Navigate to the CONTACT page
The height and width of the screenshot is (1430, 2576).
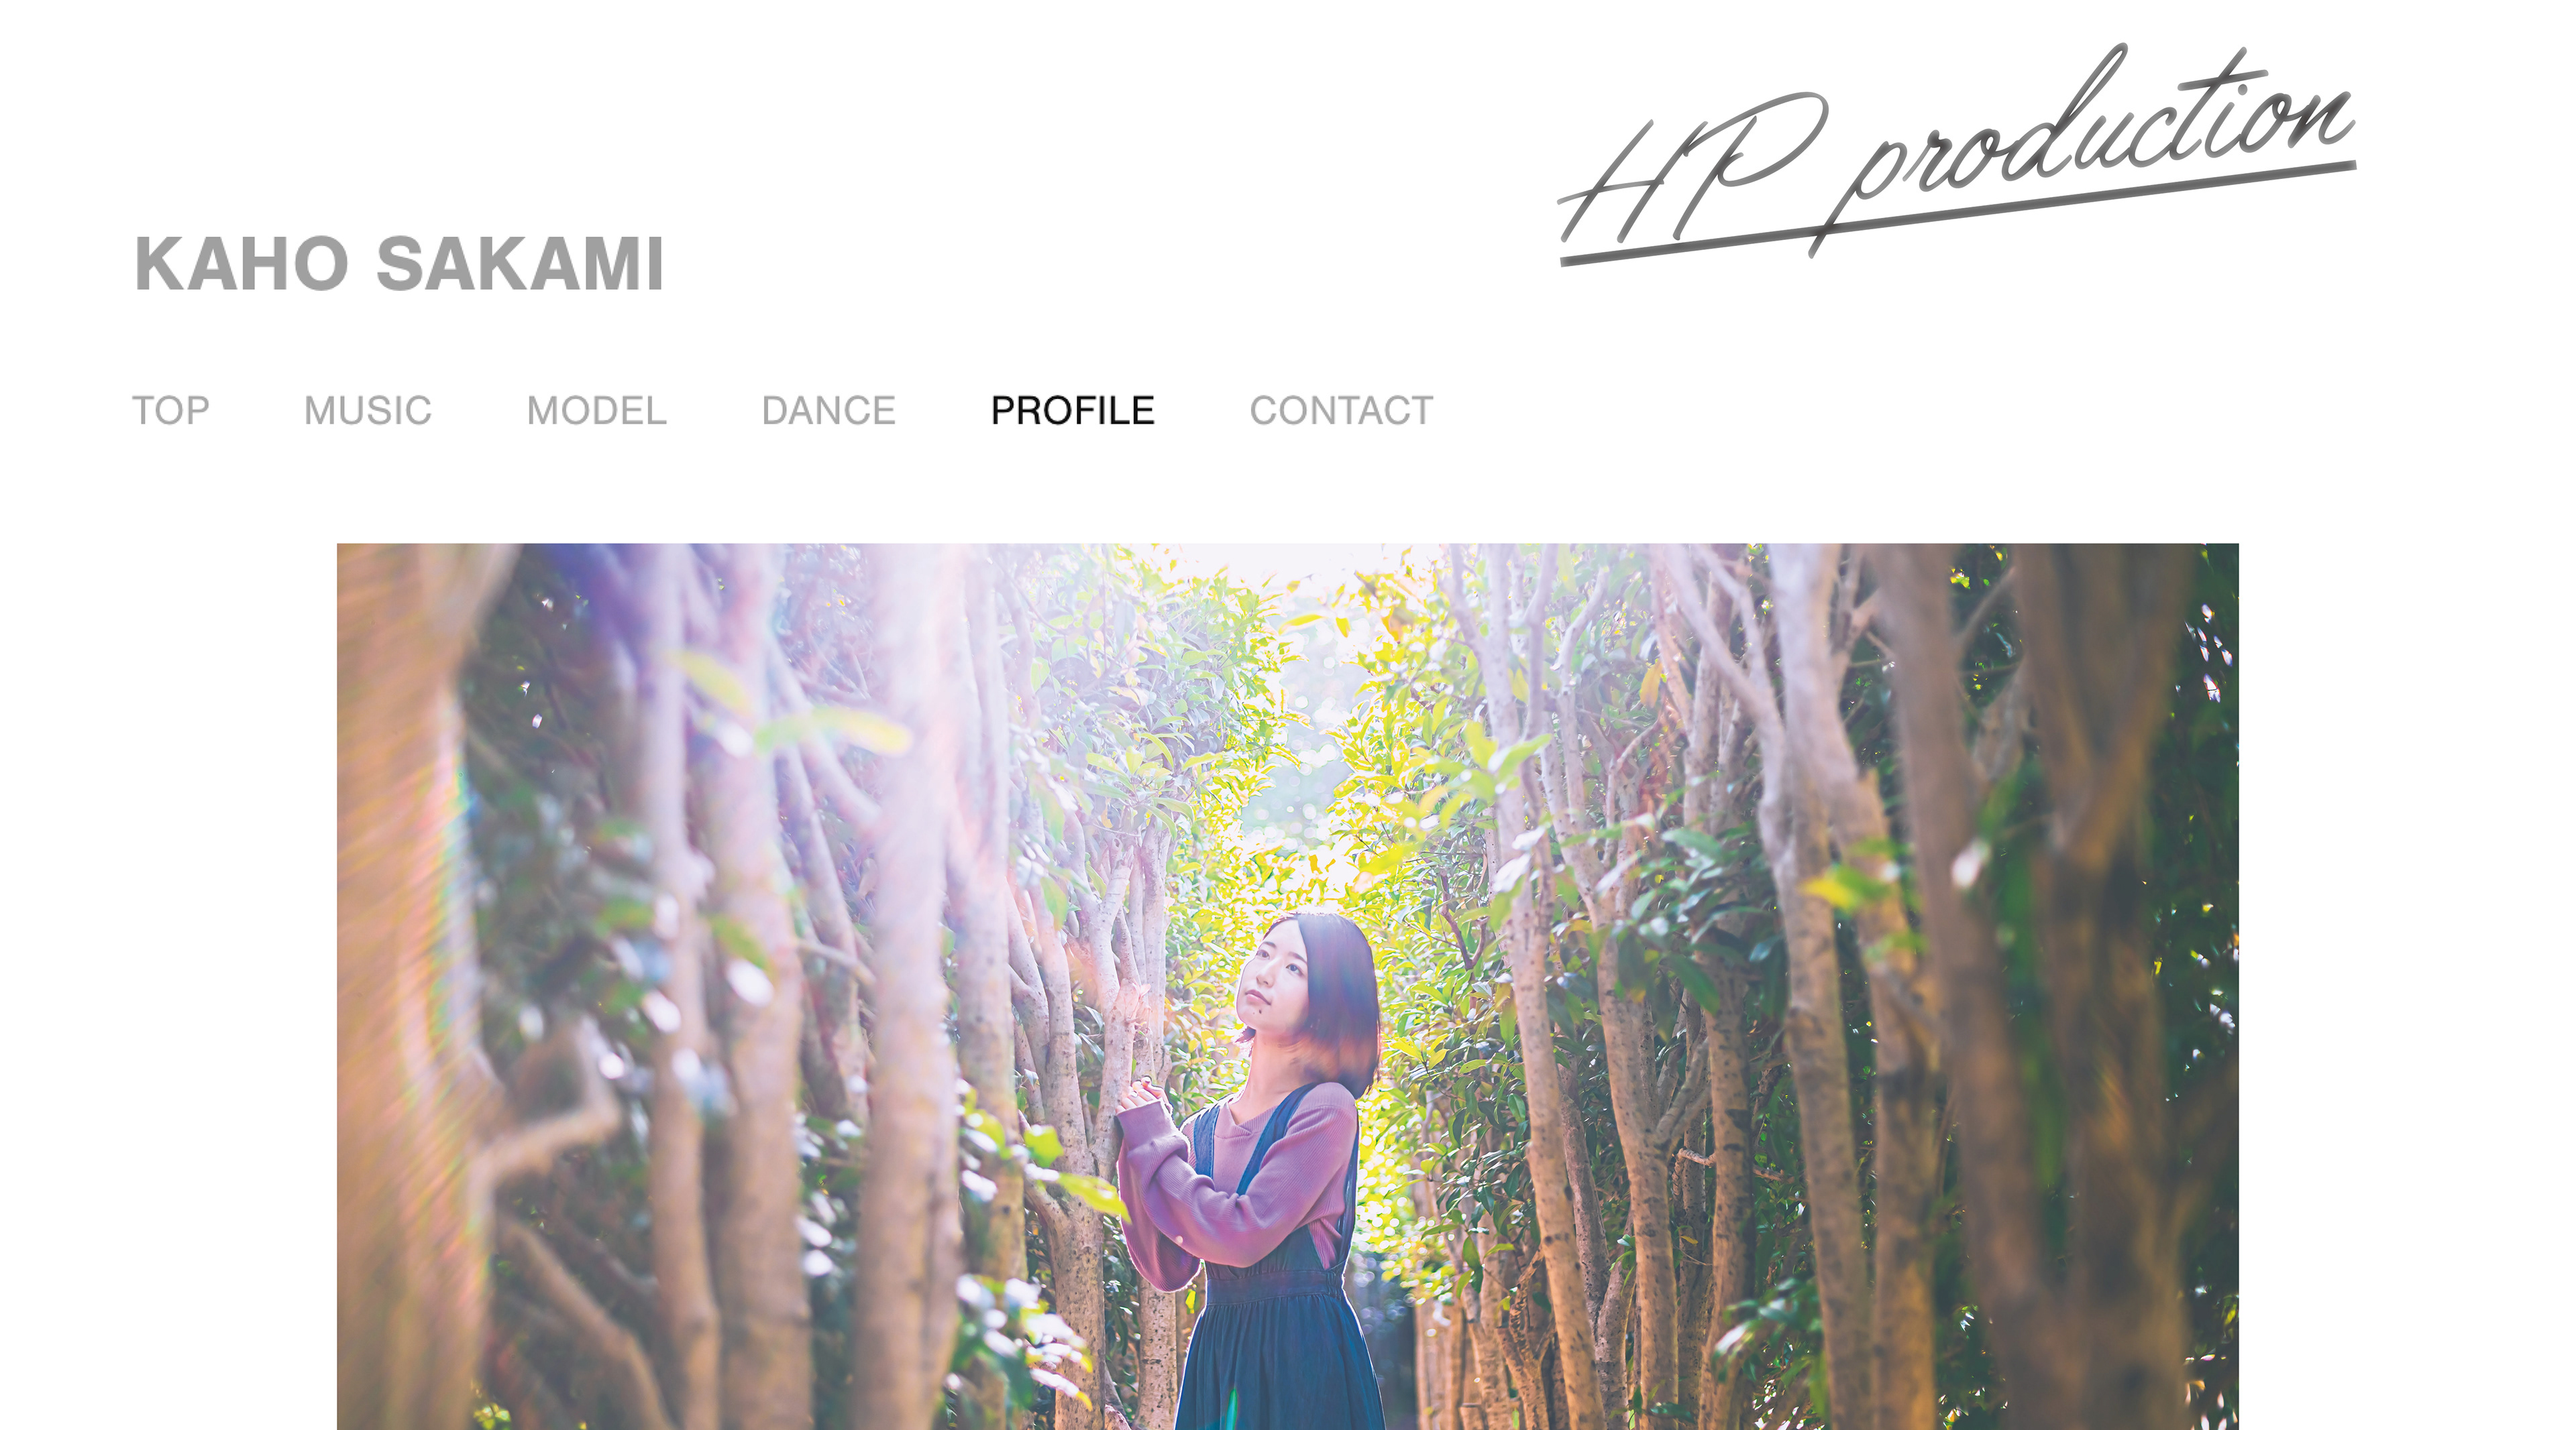pyautogui.click(x=1342, y=411)
